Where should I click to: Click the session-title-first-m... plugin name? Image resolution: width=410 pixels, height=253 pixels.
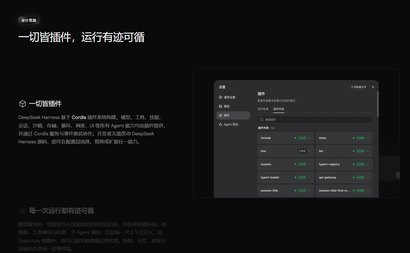point(334,191)
